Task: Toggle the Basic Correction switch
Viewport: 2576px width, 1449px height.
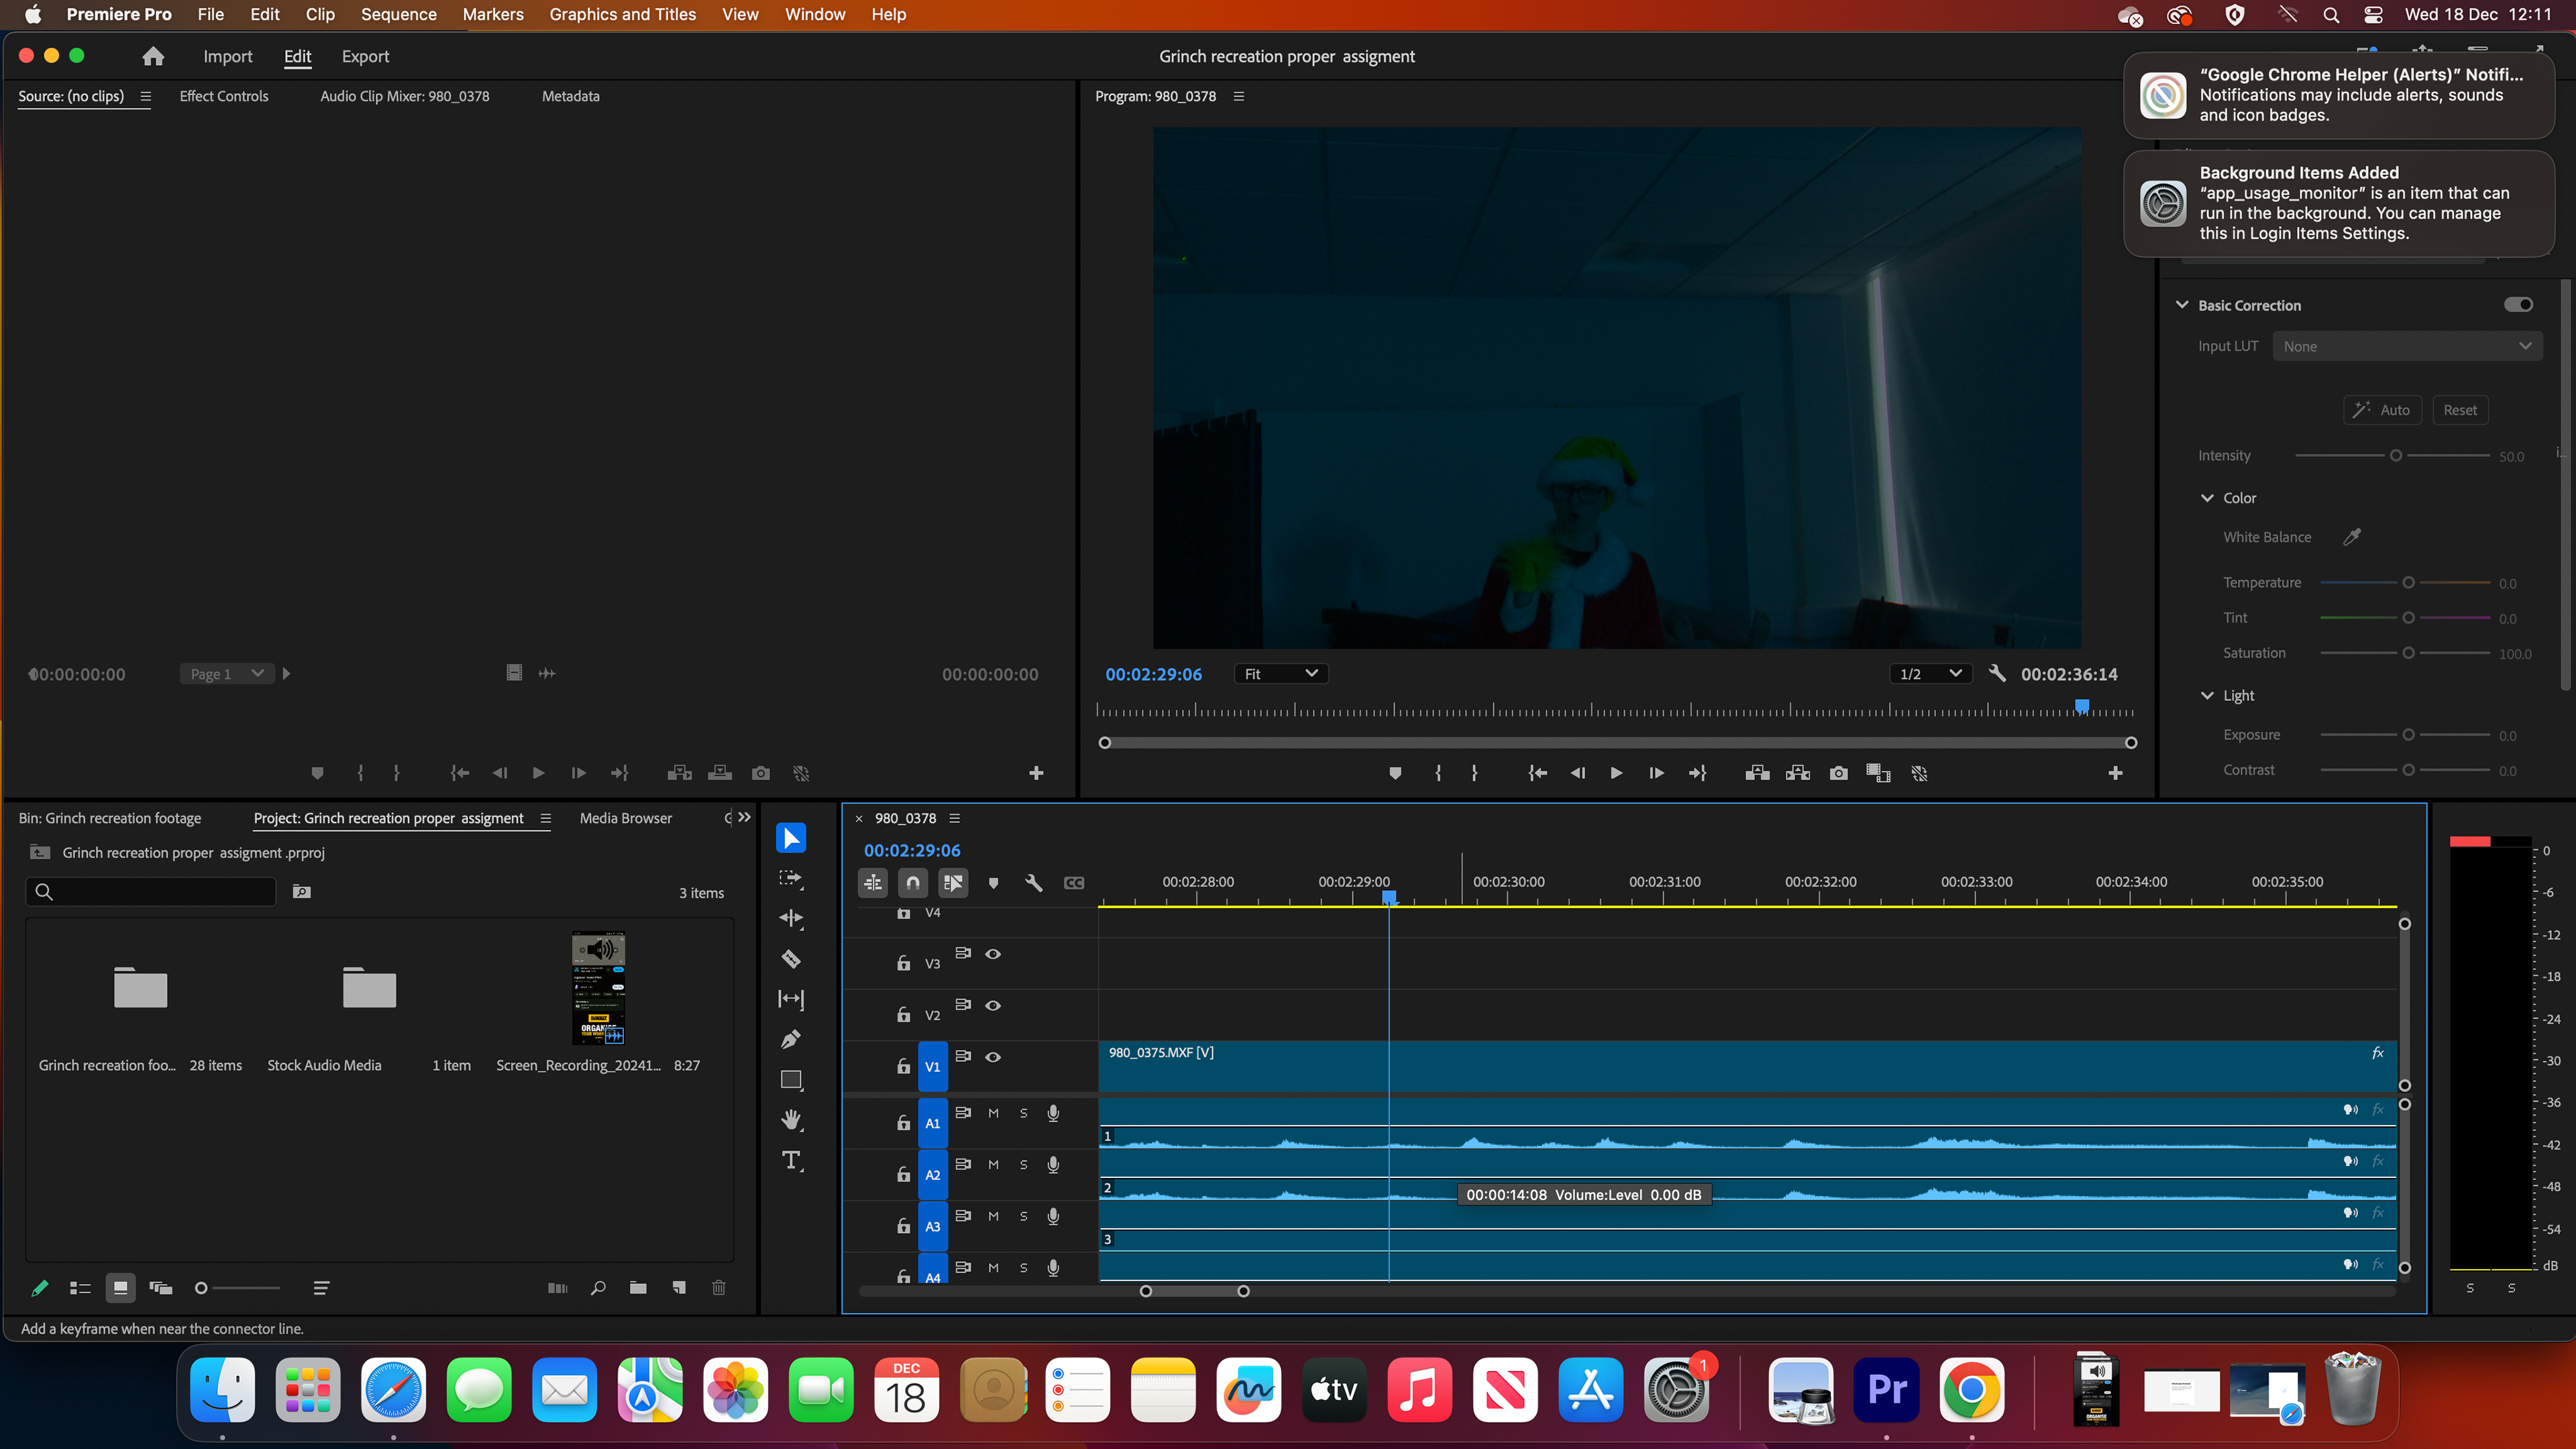Action: [2518, 305]
